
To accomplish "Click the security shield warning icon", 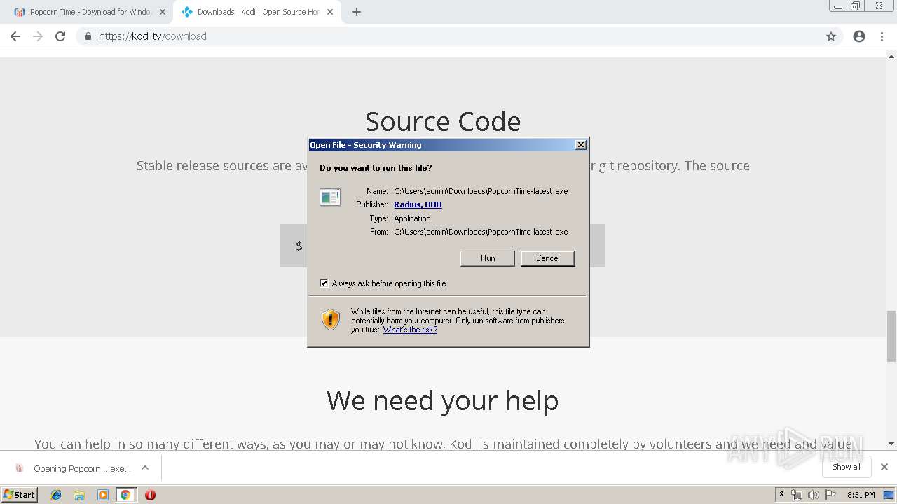I will (x=331, y=319).
